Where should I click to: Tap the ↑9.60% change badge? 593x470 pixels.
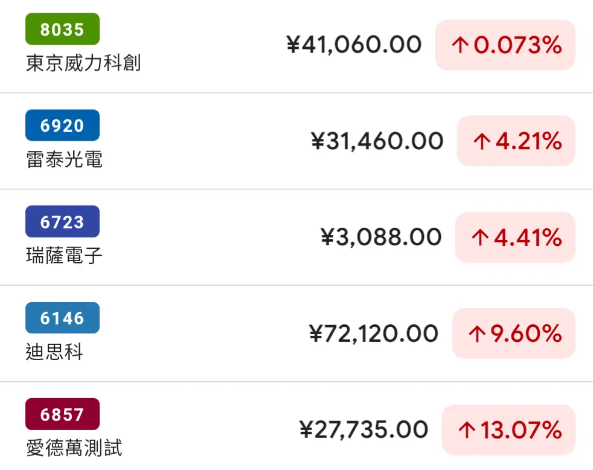(513, 333)
